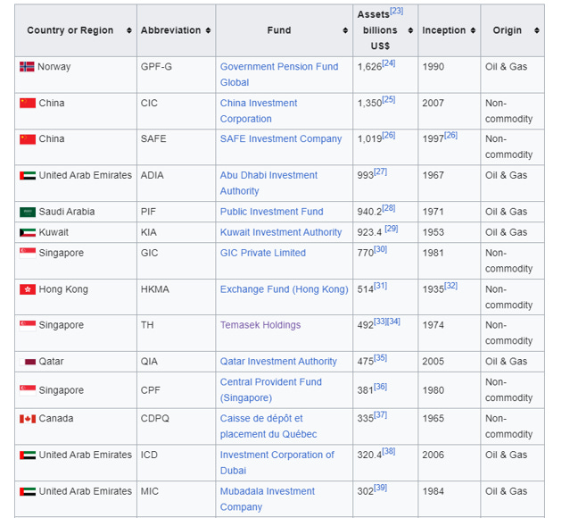Viewport: 578px width, 518px height.
Task: Follow citation [33] next to 492
Action: (380, 322)
